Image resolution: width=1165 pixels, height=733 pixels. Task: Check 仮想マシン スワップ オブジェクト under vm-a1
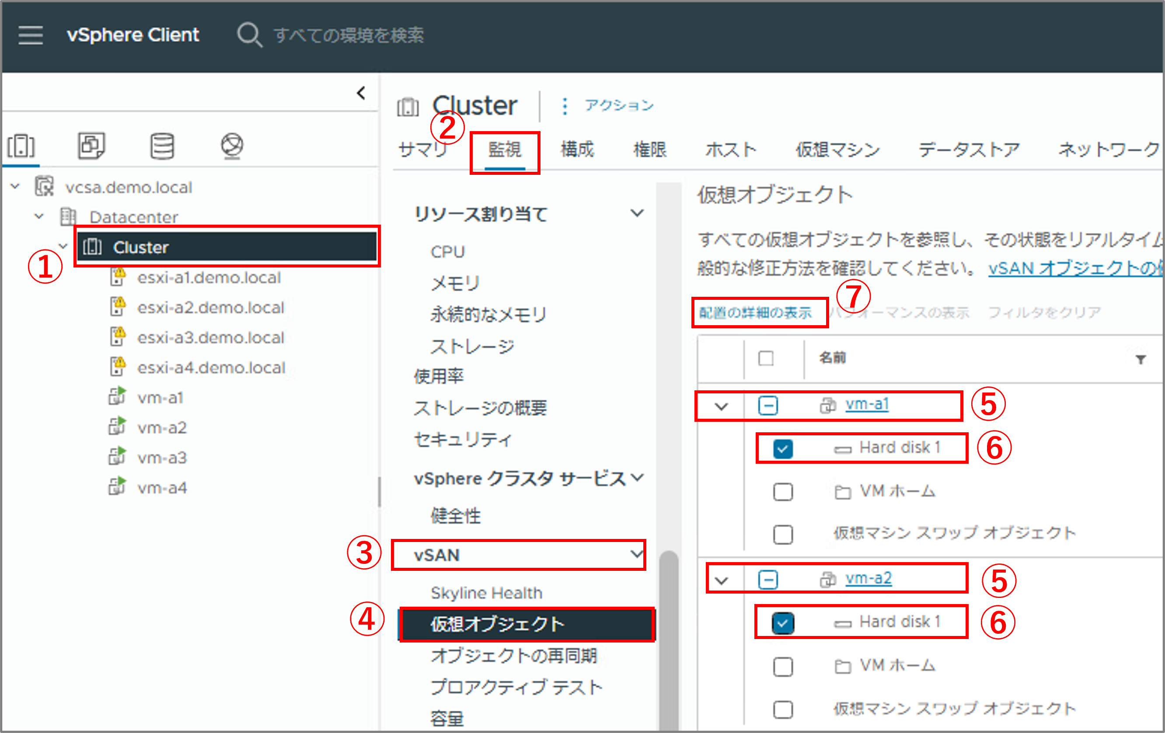tap(783, 534)
